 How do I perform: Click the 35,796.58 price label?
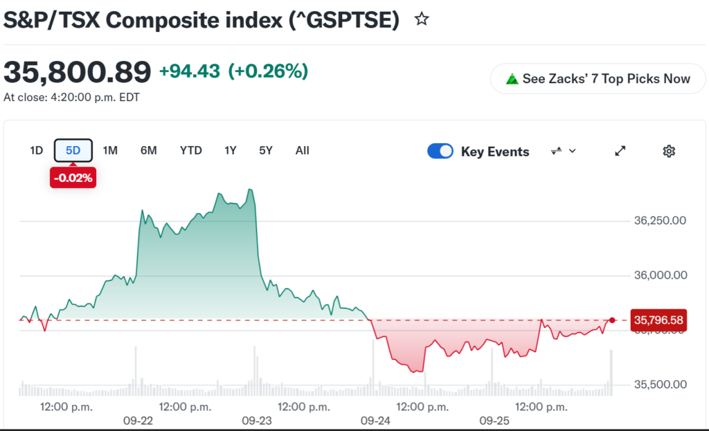click(x=658, y=320)
